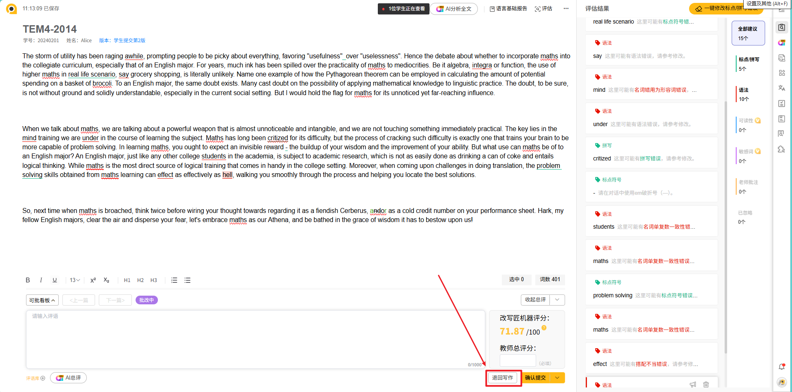
Task: Click the 退回写作 button
Action: tap(502, 378)
